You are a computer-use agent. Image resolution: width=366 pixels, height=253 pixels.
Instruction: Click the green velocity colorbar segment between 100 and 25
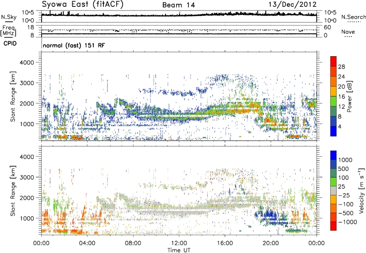[334, 182]
